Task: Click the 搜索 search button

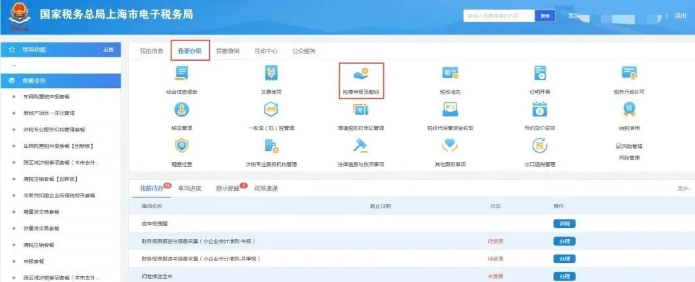Action: [545, 16]
